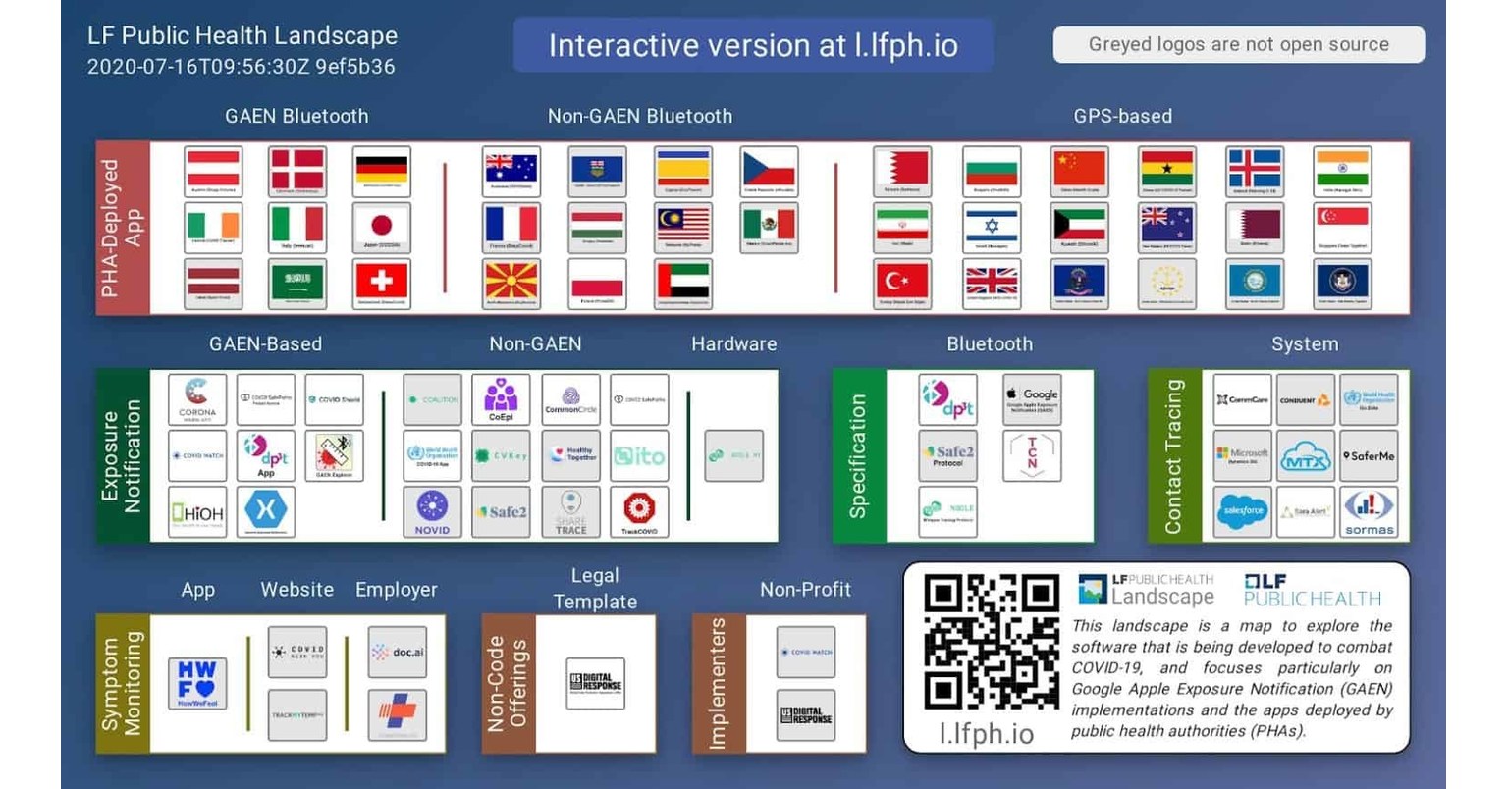1507x789 pixels.
Task: Open the Saudi Arabia flag card
Action: (297, 284)
